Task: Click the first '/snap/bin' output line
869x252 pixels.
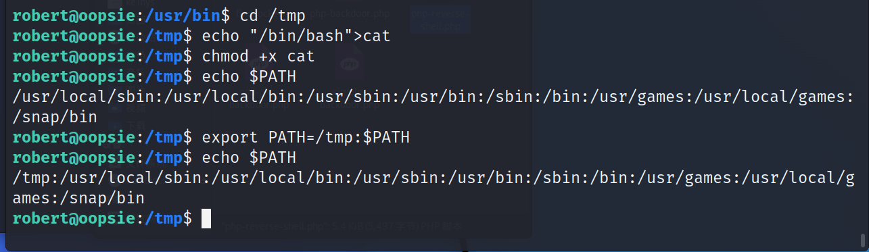Action: pyautogui.click(x=55, y=117)
